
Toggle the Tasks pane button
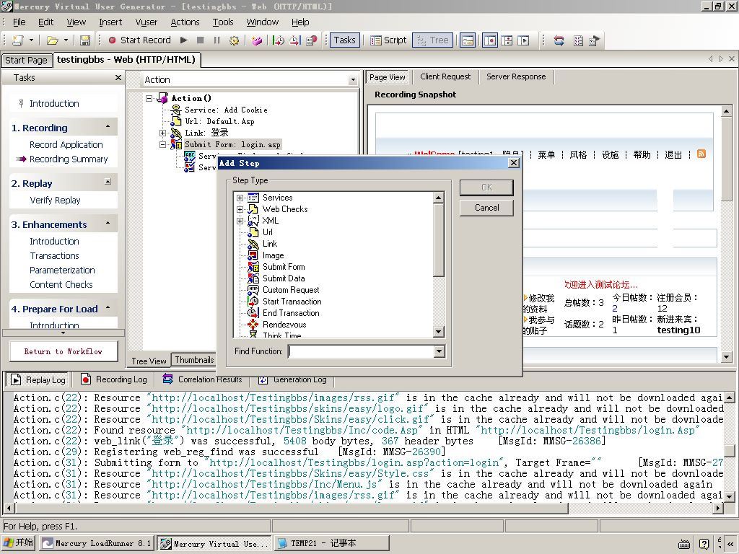point(344,40)
